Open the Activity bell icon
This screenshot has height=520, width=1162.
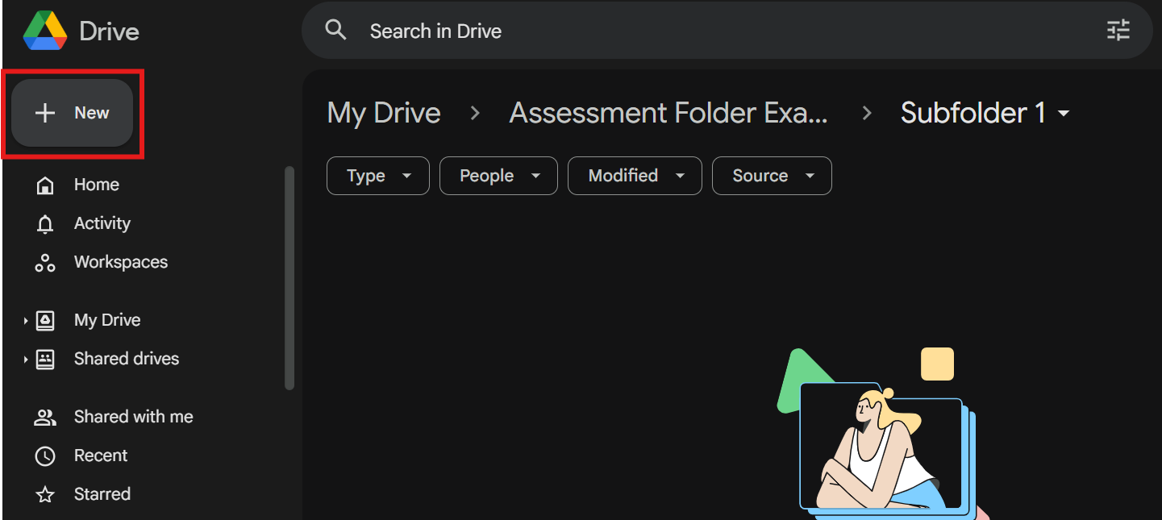pyautogui.click(x=45, y=223)
